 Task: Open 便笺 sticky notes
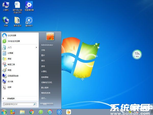20,59
